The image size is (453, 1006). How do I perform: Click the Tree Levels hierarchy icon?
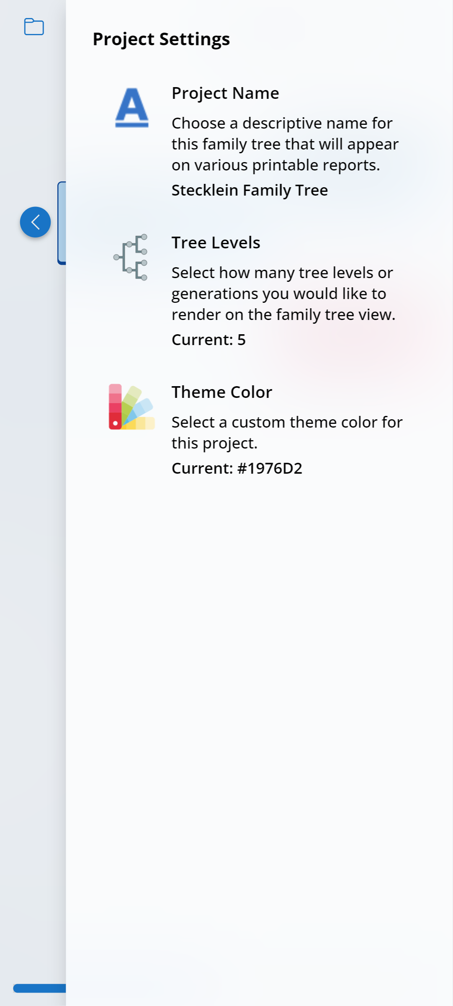click(131, 257)
